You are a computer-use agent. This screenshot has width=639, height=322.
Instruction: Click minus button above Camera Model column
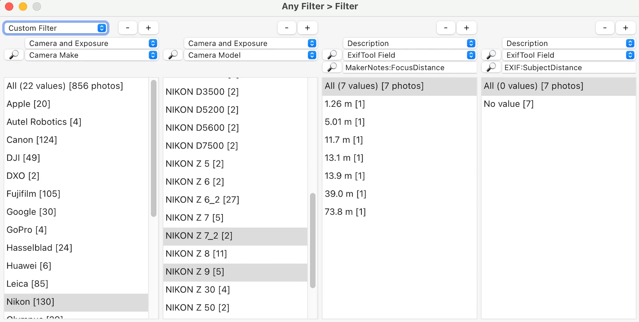(287, 28)
